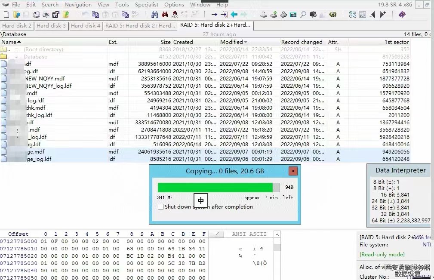The image size is (434, 280).
Task: Click the New file toolbar icon
Action: 6,15
